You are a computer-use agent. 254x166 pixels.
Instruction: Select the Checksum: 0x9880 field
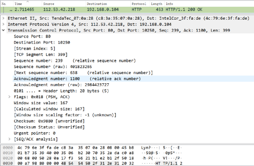[49, 121]
